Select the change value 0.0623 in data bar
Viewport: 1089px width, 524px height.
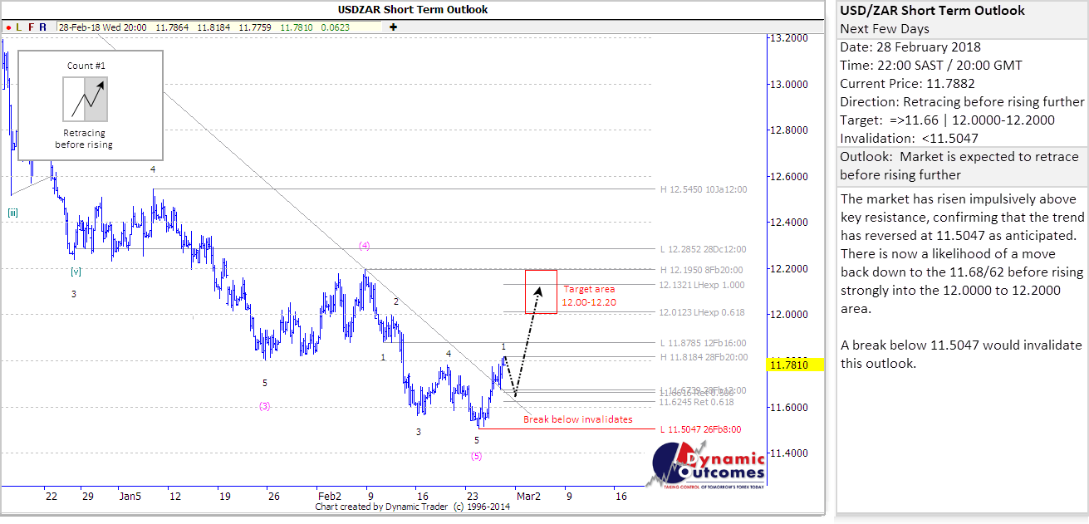click(x=335, y=27)
